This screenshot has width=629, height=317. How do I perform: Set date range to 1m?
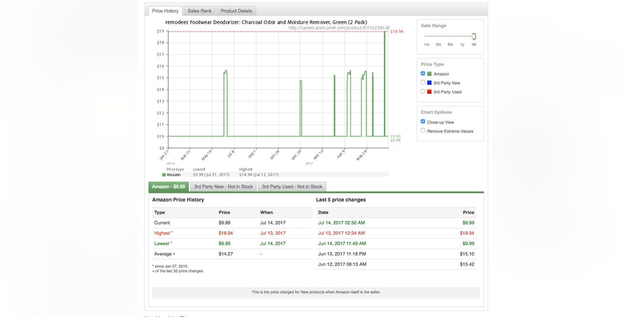click(427, 45)
